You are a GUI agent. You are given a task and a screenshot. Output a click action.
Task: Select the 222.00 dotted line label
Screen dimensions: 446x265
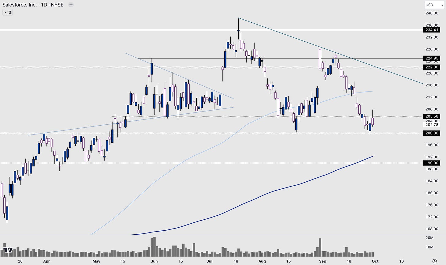(x=432, y=67)
